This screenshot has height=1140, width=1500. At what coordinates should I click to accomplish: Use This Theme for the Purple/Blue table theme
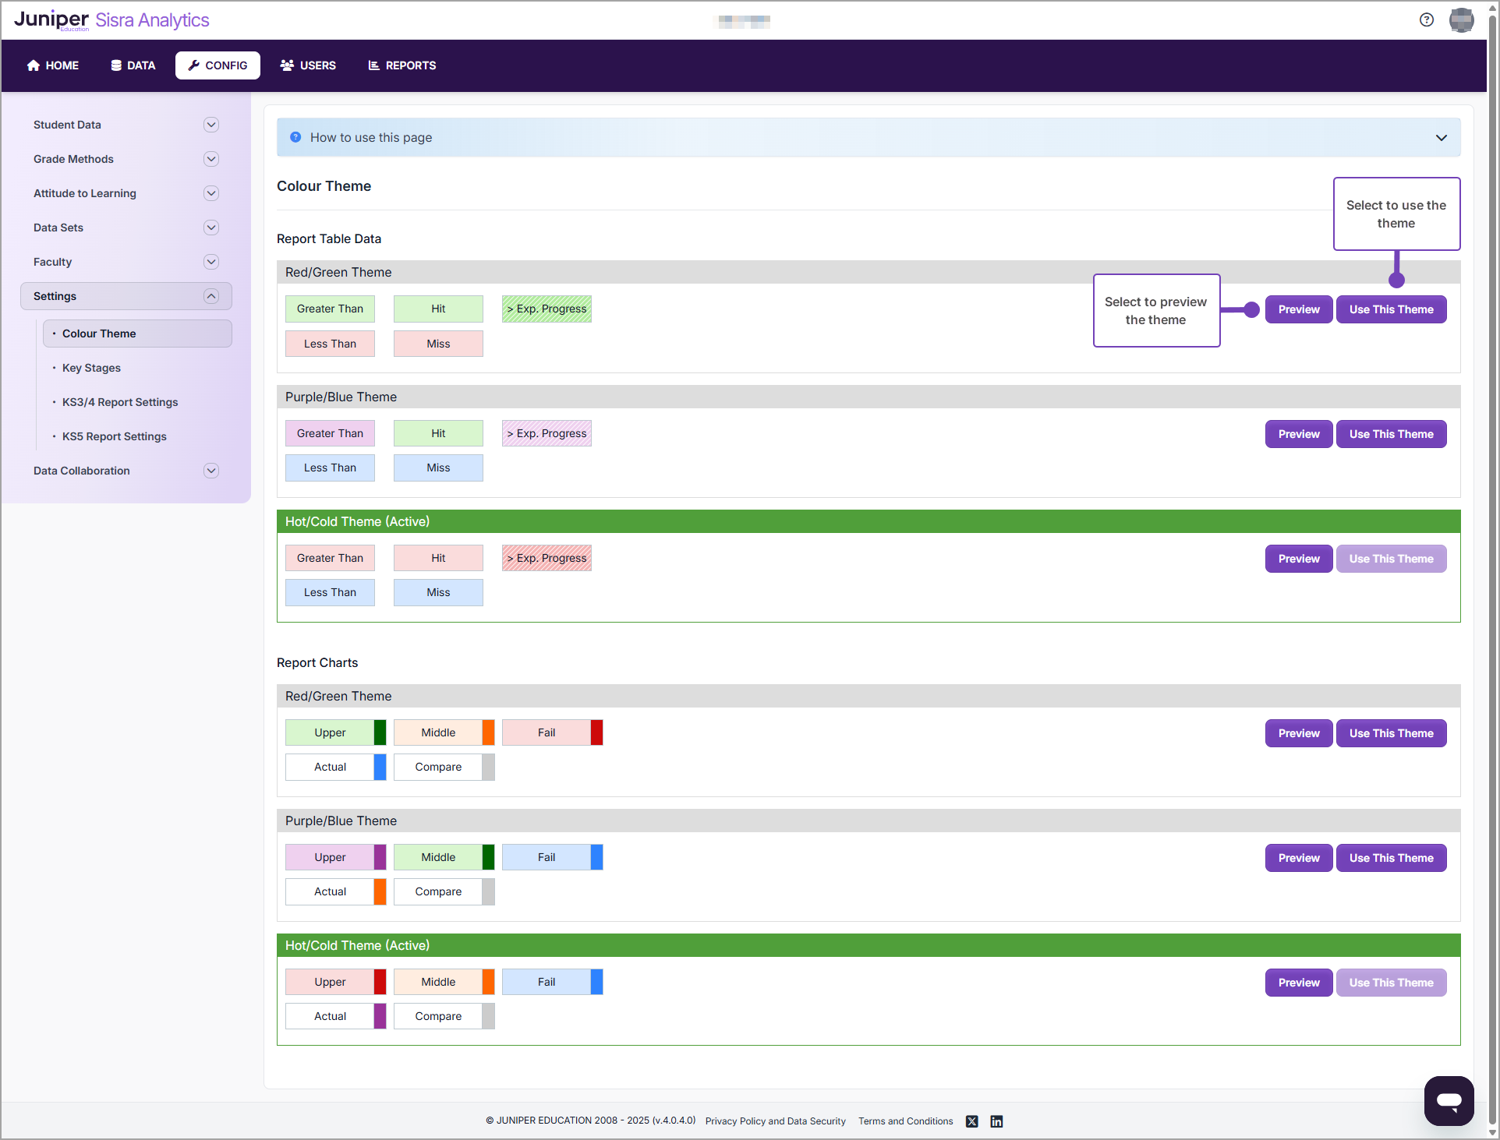(x=1391, y=433)
